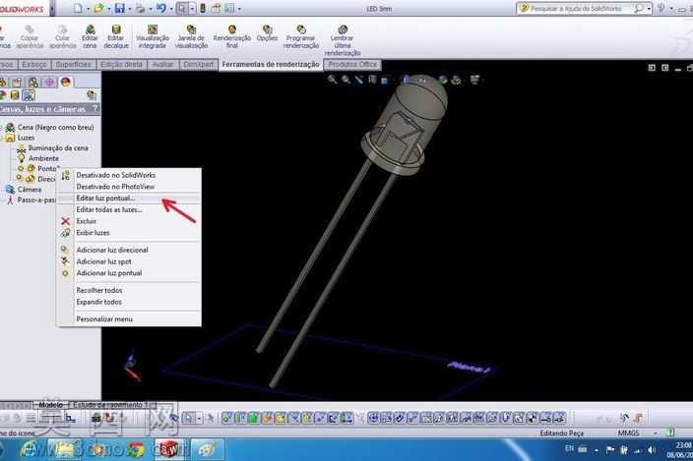Save the document with floppy icon

pos(119,9)
